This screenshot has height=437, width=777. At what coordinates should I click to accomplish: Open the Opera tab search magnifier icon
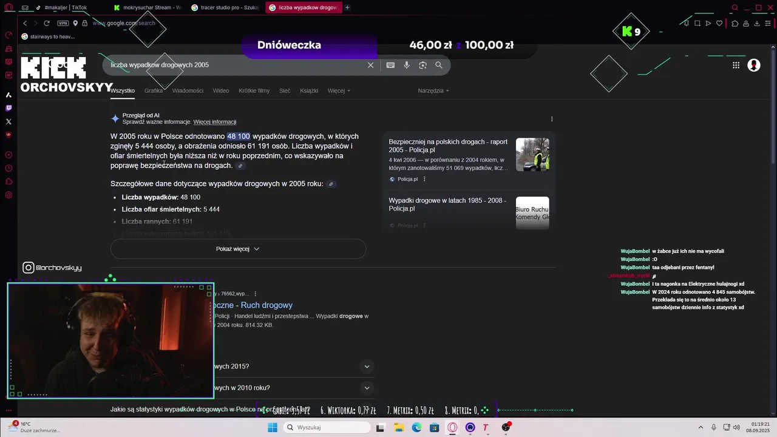point(735,7)
